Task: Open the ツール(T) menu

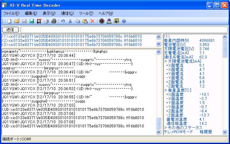Action: click(86, 13)
